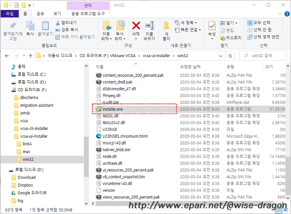Click Select all (모두 선택)
The image size is (291, 214).
tap(259, 23)
